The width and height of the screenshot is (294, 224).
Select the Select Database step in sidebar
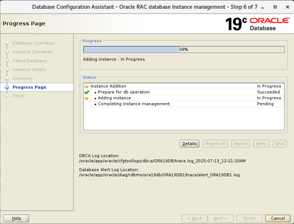(30, 61)
